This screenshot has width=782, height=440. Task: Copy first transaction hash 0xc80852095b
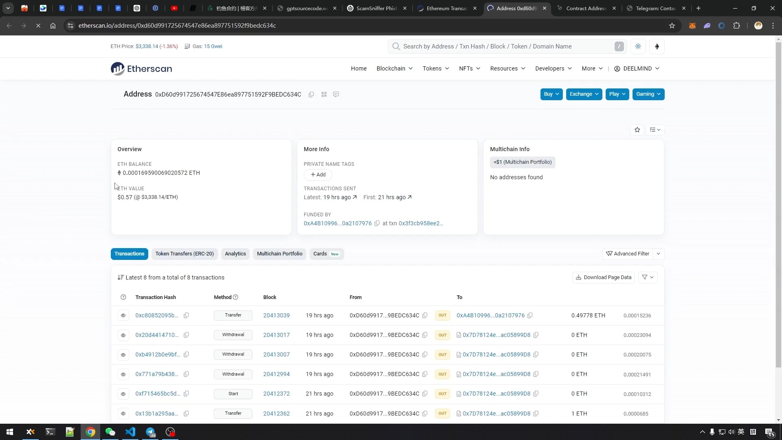coord(186,315)
